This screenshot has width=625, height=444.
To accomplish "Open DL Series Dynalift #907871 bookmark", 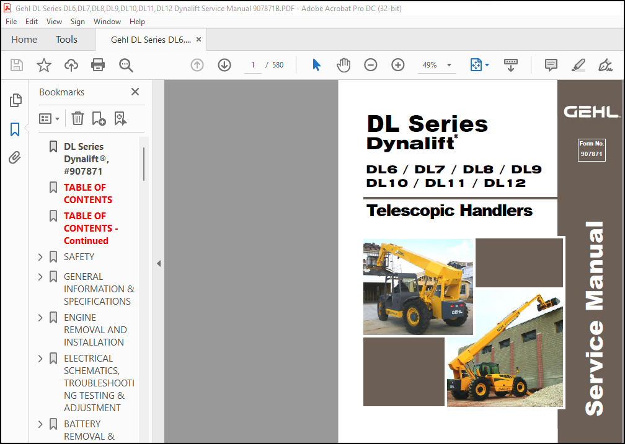I will tap(87, 159).
